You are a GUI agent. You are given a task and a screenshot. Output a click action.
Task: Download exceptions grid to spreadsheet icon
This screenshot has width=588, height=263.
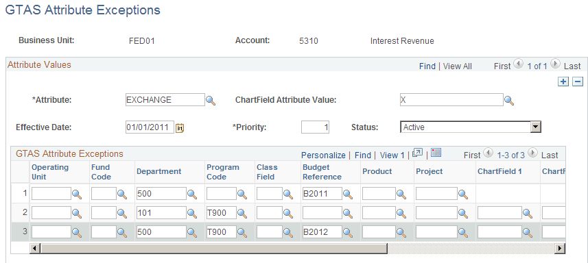point(436,152)
